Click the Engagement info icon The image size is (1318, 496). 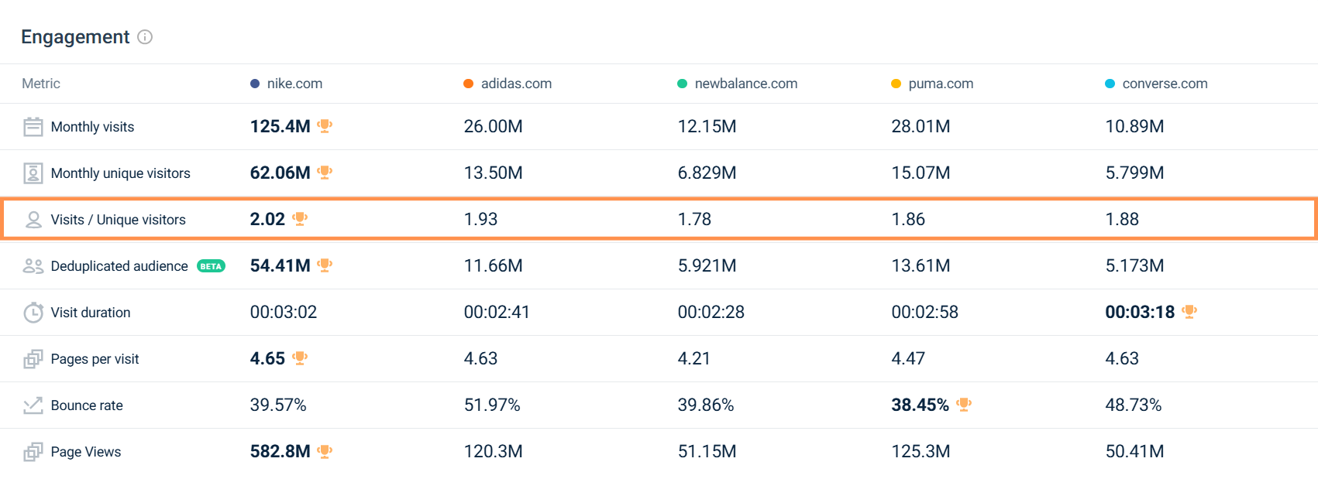pos(145,37)
